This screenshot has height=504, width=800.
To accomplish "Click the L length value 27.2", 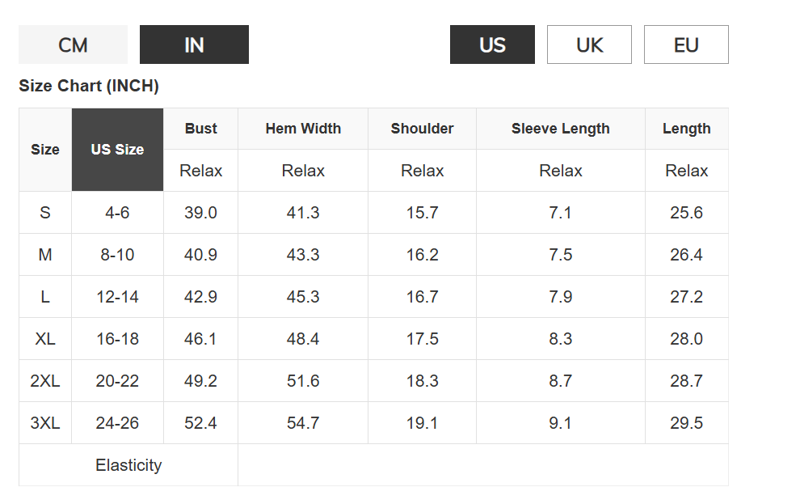I will pos(686,297).
